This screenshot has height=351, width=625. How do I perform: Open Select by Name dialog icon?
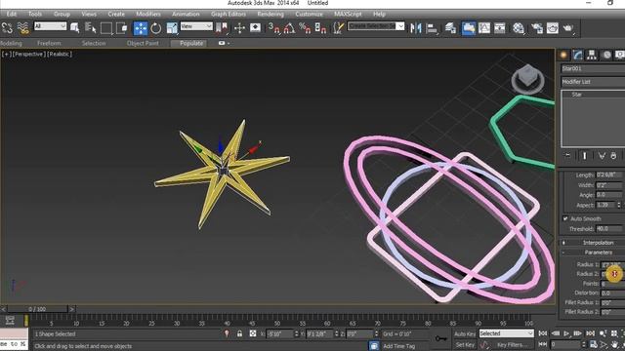[x=91, y=28]
